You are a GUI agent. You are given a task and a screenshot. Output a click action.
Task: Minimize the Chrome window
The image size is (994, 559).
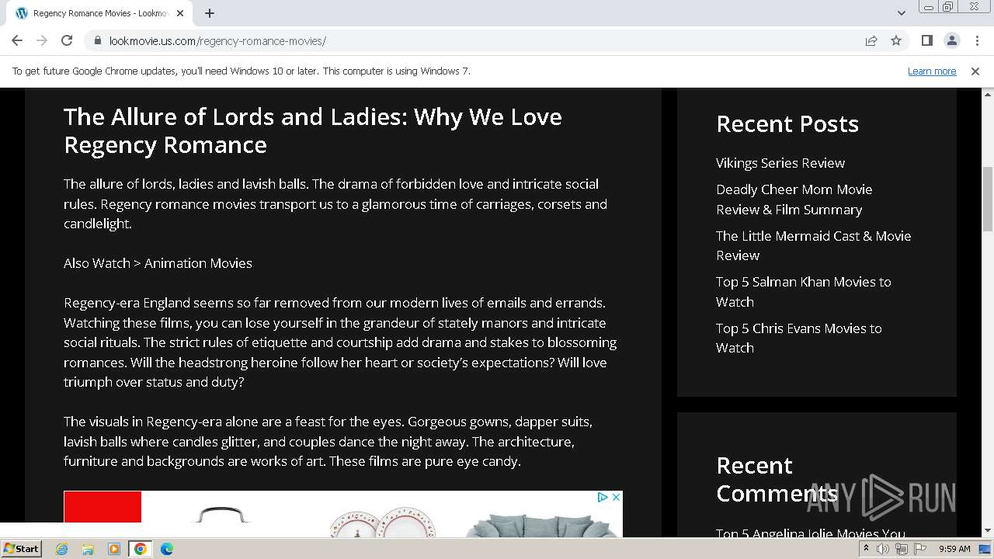tap(928, 7)
